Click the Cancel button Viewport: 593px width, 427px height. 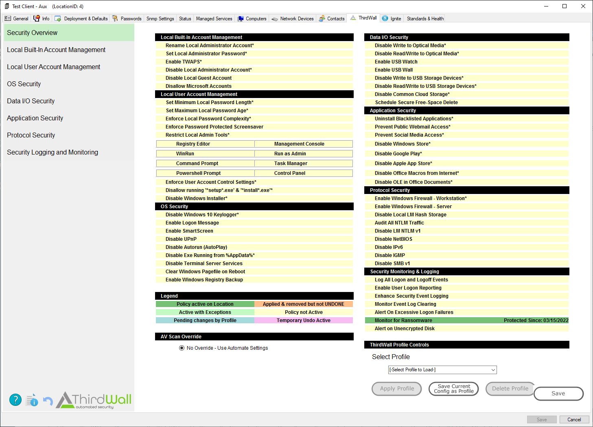(574, 420)
